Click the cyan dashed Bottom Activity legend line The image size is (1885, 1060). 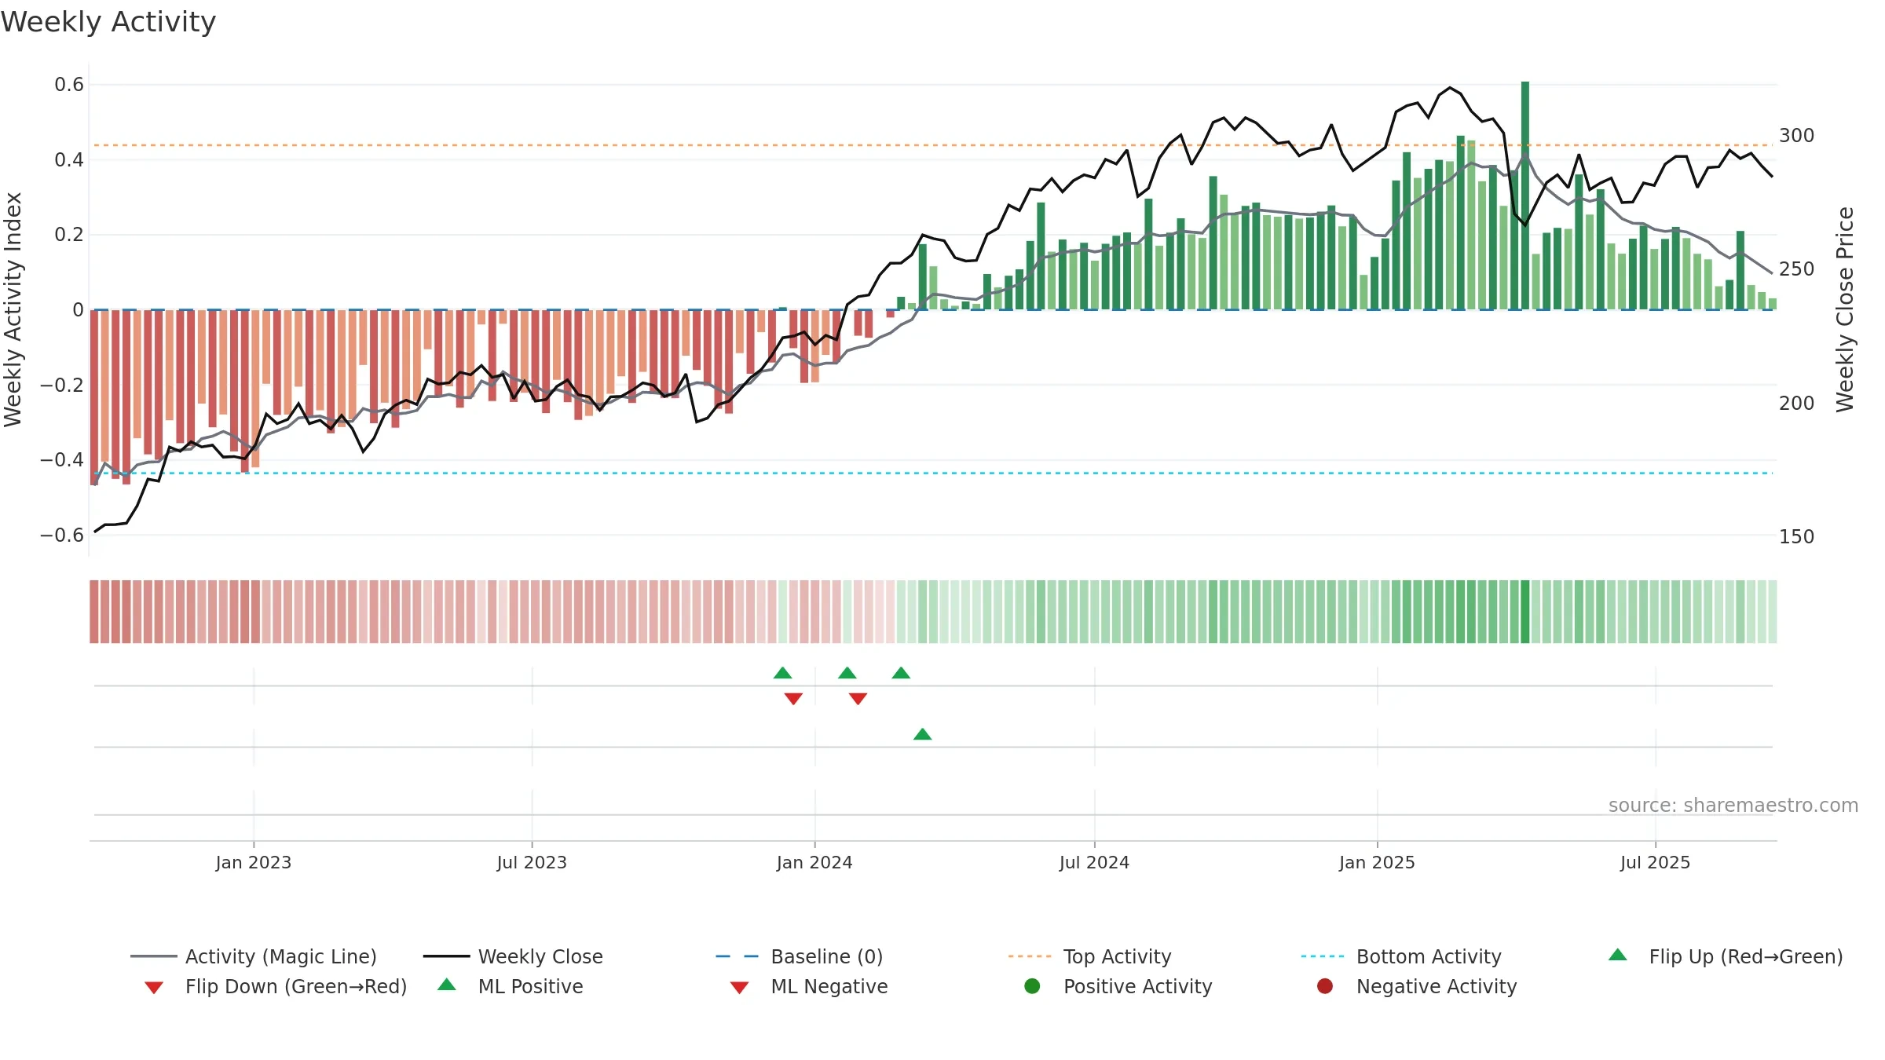1323,956
